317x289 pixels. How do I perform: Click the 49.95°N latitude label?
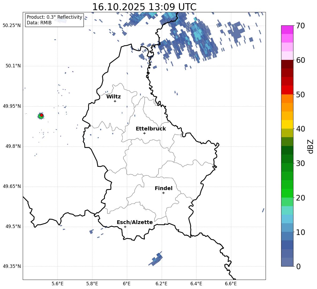pyautogui.click(x=12, y=106)
